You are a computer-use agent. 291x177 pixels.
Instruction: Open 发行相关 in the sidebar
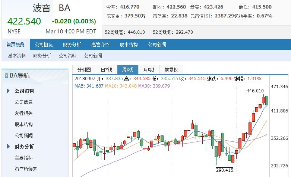click(x=24, y=113)
